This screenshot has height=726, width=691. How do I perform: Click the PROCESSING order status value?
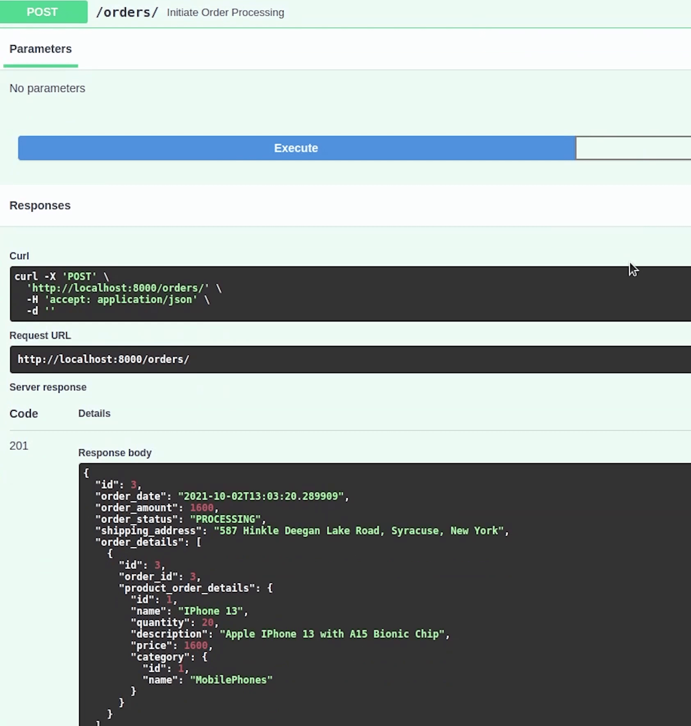[225, 519]
